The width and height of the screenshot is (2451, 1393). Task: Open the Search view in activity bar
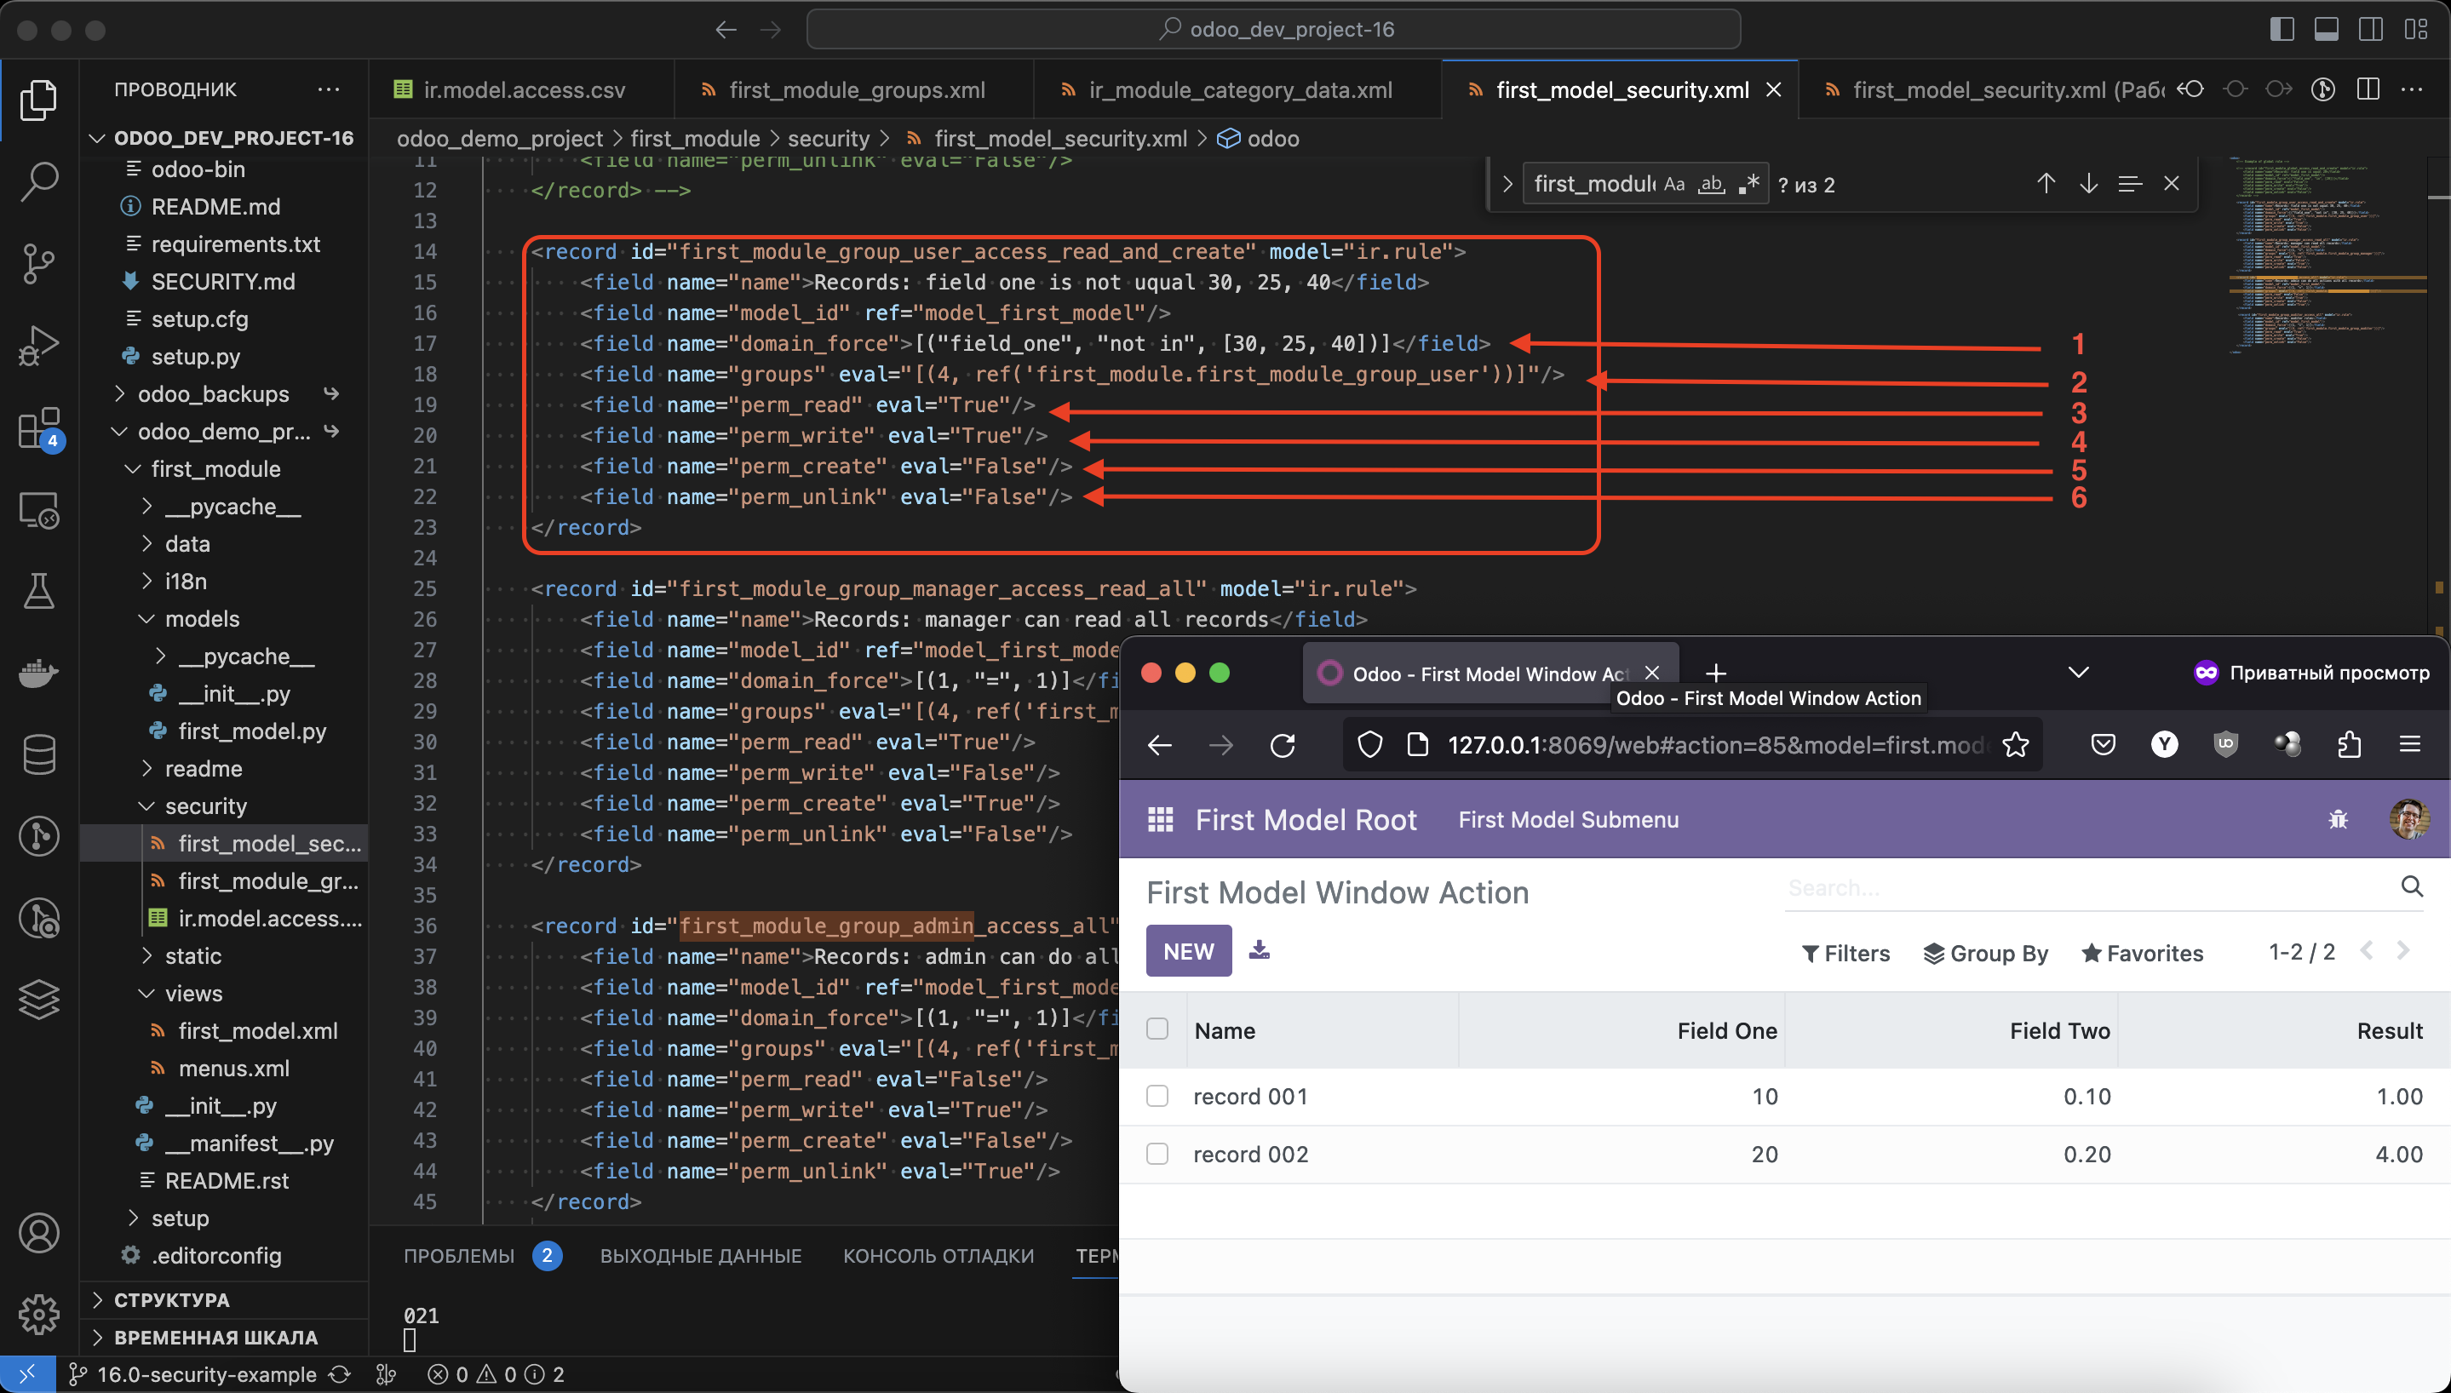coord(39,181)
